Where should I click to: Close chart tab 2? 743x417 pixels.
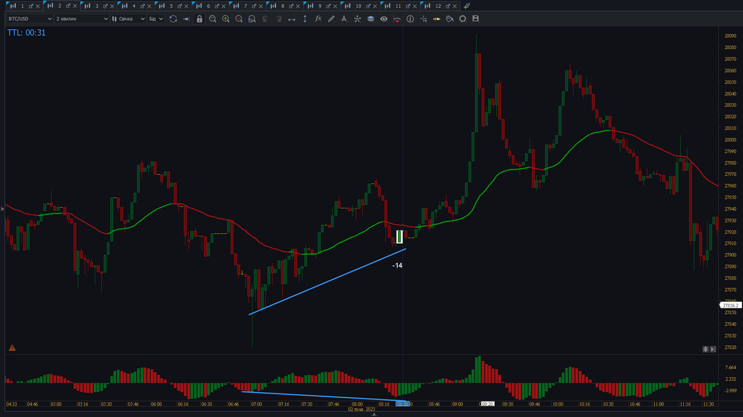pos(75,6)
